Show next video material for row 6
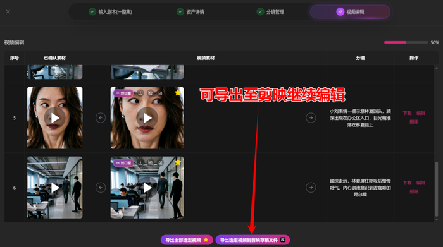Screen dimensions: 443x247 coord(311,187)
